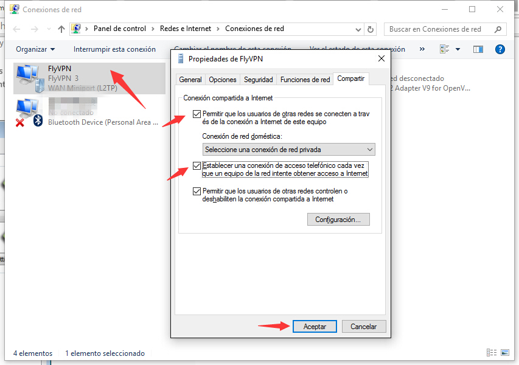Switch to Seguridad tab
This screenshot has width=519, height=365.
click(258, 80)
